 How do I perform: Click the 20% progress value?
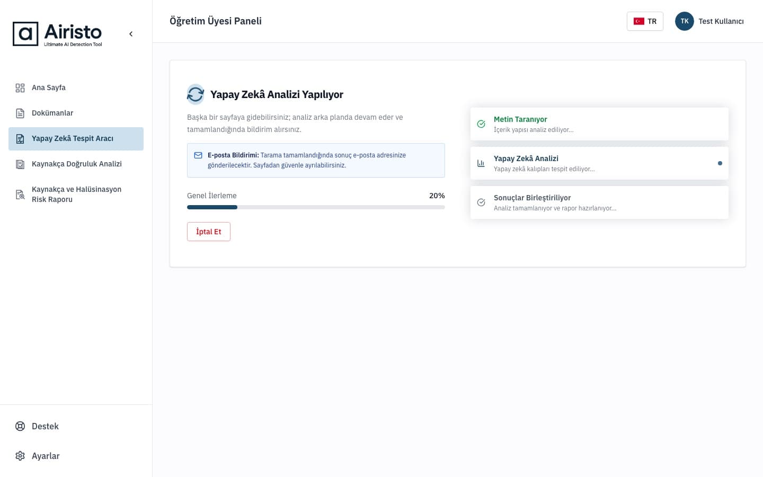click(x=437, y=196)
